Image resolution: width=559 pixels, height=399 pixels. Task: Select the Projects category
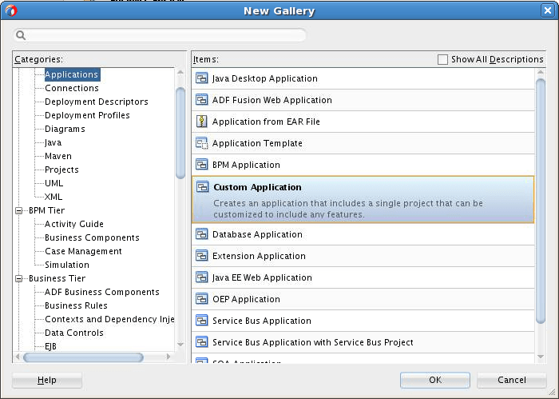61,170
